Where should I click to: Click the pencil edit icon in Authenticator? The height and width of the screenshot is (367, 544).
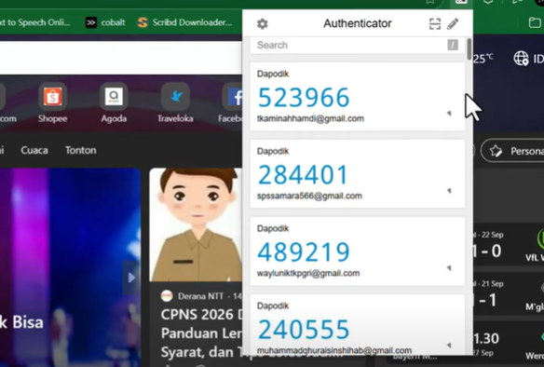coord(453,24)
